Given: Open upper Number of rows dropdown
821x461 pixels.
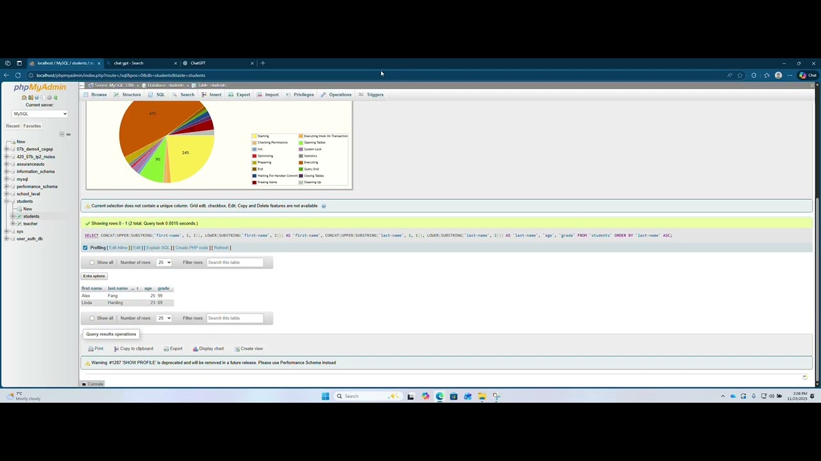Looking at the screenshot, I should coord(164,263).
